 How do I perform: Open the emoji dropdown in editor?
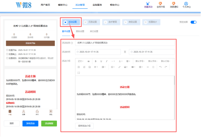coord(113,67)
